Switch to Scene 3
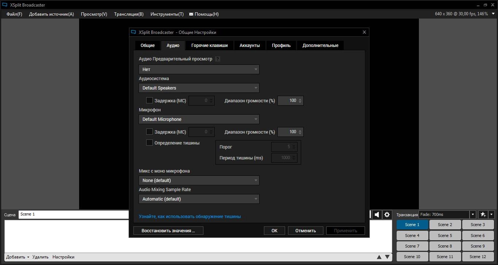The width and height of the screenshot is (498, 265). point(478,225)
